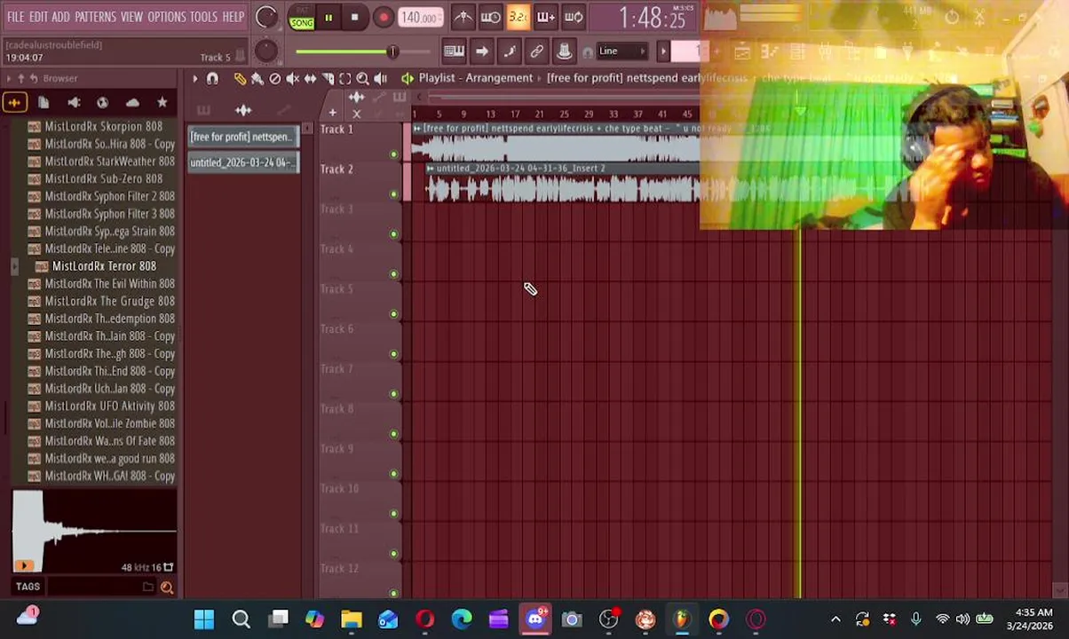Image resolution: width=1069 pixels, height=639 pixels.
Task: Click the Record button
Action: (383, 17)
